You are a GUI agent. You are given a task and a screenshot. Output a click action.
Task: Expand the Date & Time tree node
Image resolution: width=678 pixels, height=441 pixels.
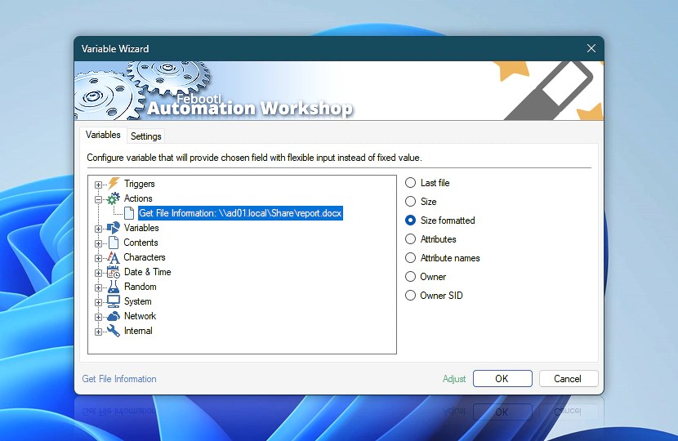[98, 273]
